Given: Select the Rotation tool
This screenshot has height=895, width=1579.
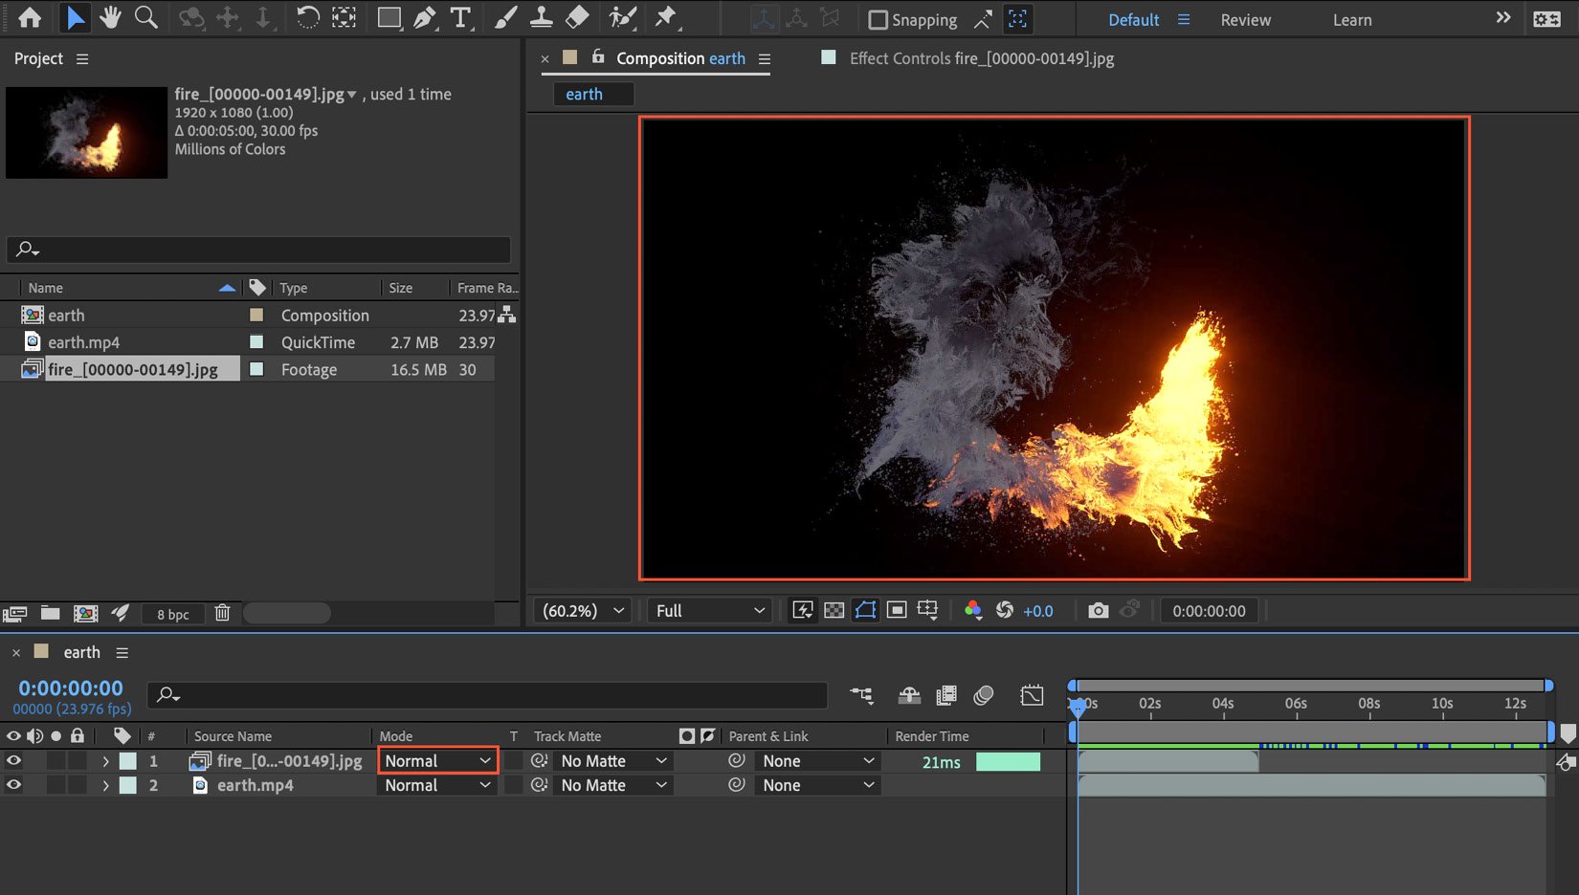Looking at the screenshot, I should tap(307, 17).
